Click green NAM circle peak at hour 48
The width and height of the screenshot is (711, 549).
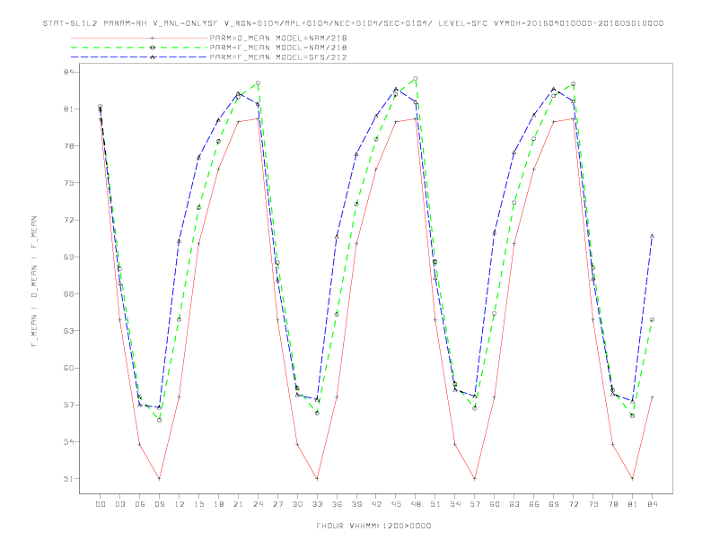[x=416, y=79]
